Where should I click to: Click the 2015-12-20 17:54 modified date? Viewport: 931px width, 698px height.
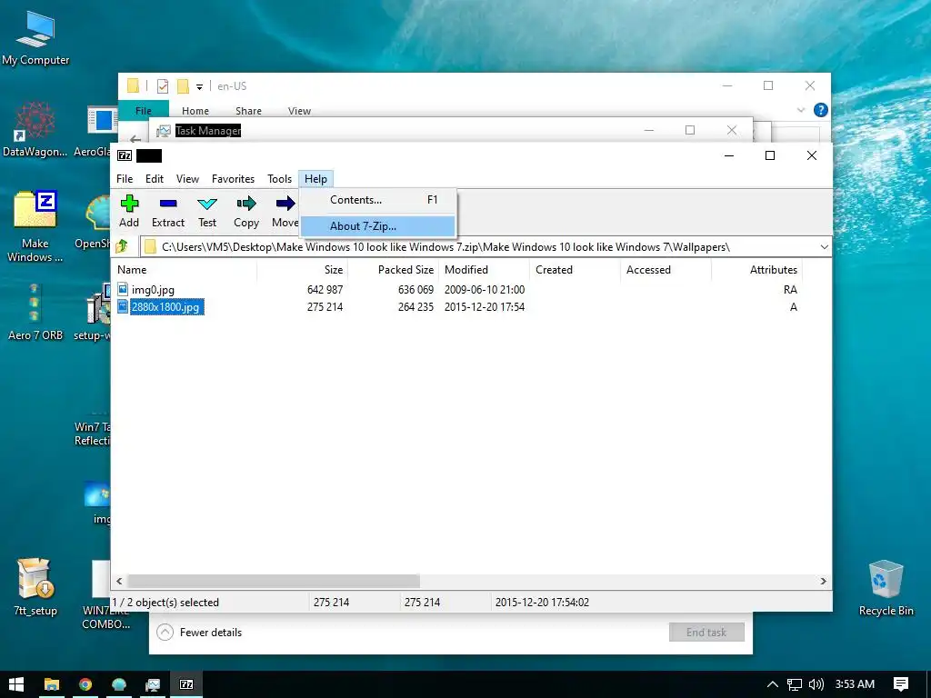click(485, 307)
